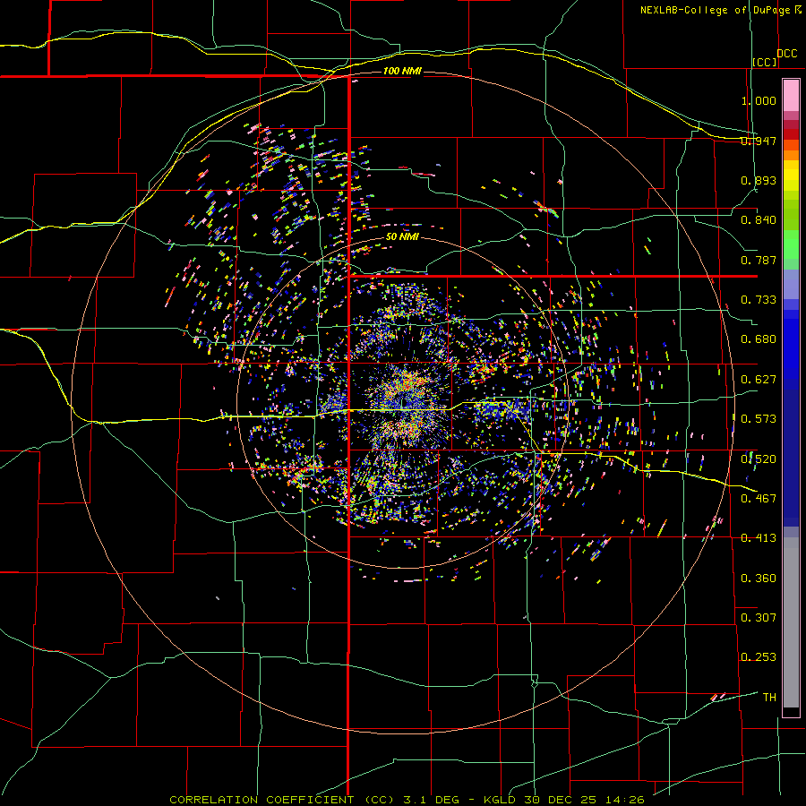Click the [CC] color scale label
806x806 pixels.
(x=765, y=62)
